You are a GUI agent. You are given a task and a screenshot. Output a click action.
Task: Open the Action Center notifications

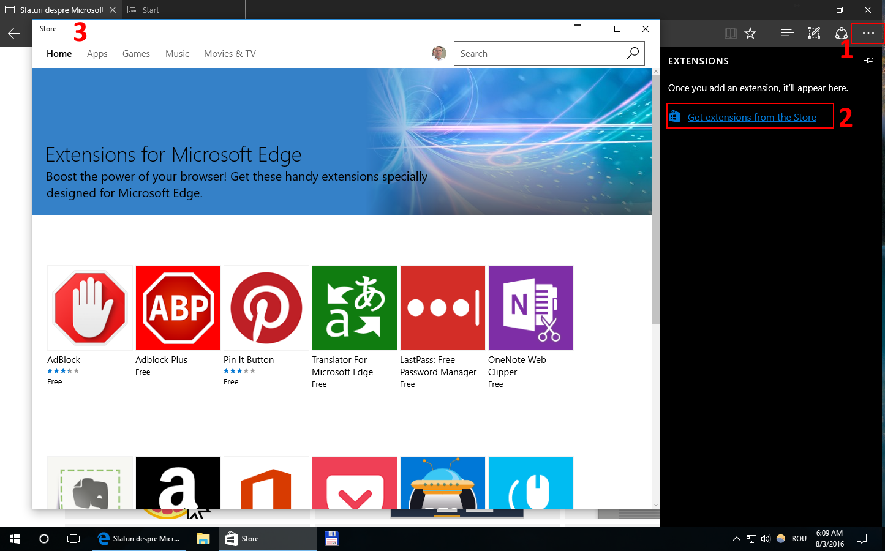[x=862, y=539]
